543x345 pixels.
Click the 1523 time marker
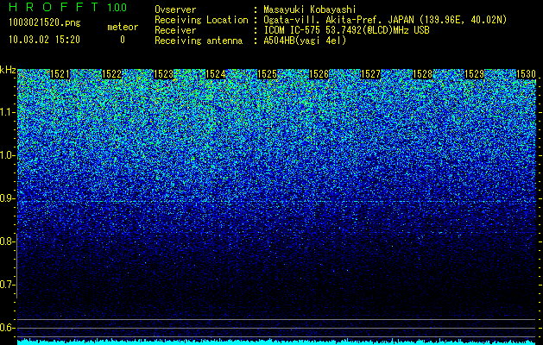(163, 74)
